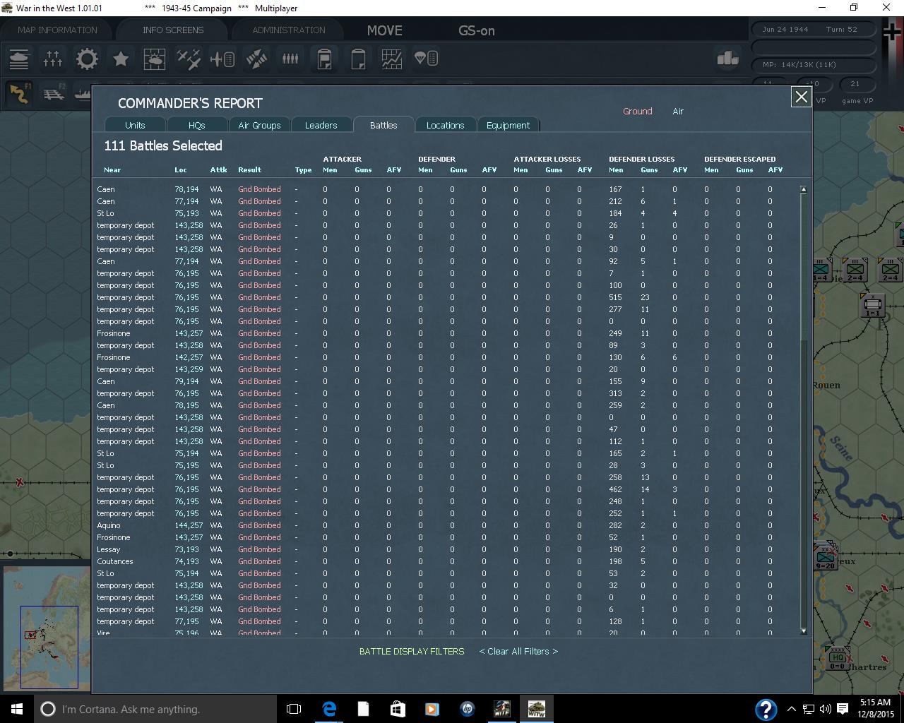The height and width of the screenshot is (723, 904).
Task: Select the F2 rail mode icon
Action: coord(54,93)
